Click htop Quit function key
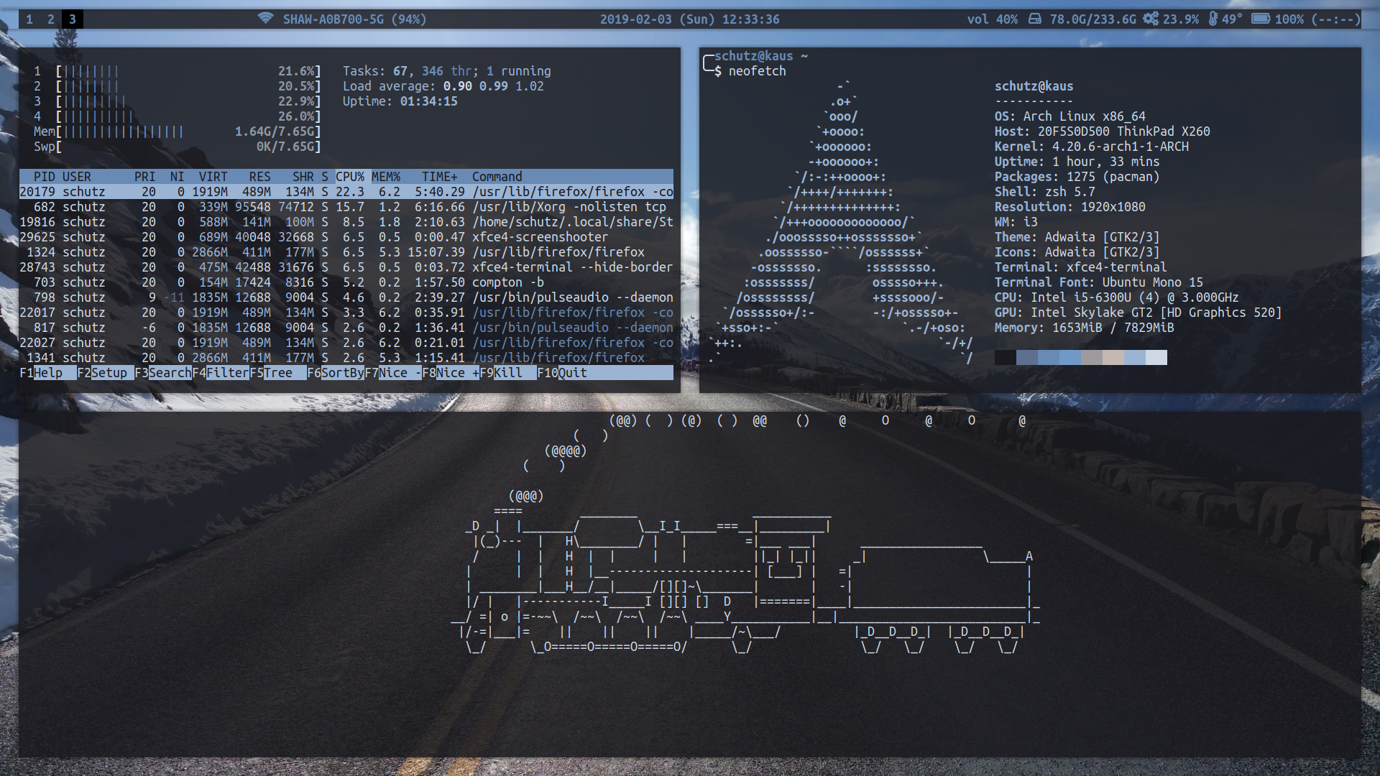Viewport: 1380px width, 776px height. click(x=562, y=373)
